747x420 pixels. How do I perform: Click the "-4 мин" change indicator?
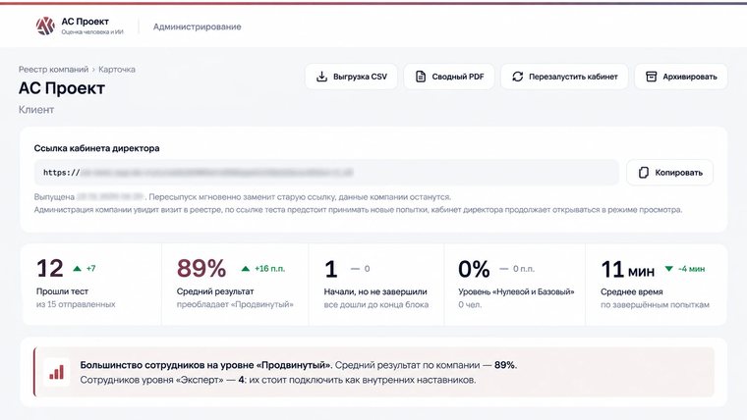[x=691, y=269]
